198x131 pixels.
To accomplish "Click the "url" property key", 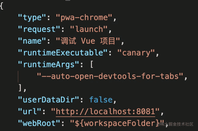I will 30,112.
